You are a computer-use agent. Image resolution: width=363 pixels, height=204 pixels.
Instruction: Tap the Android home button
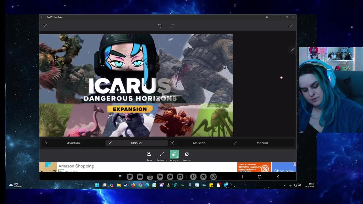(259, 177)
